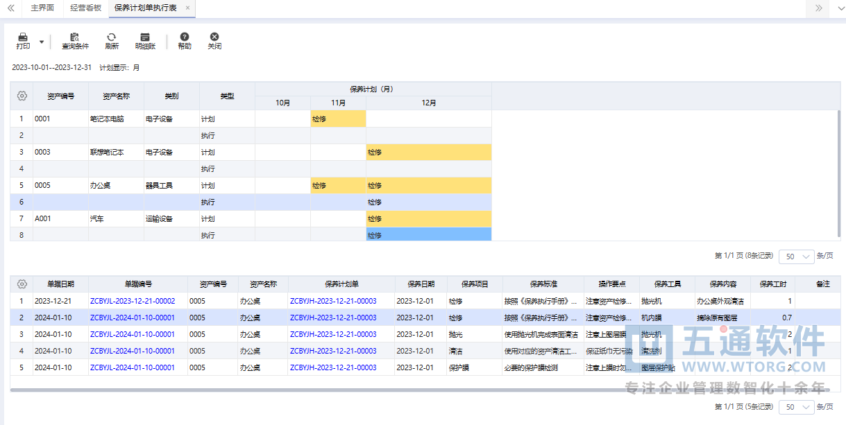Open ZCBYJL-2024-01-10-00001 link in row 5
This screenshot has height=425, width=846.
[133, 367]
